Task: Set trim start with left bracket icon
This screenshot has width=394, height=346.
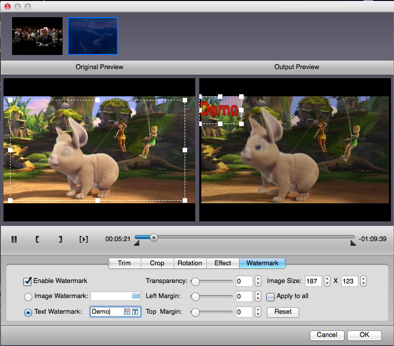Action: coord(37,239)
